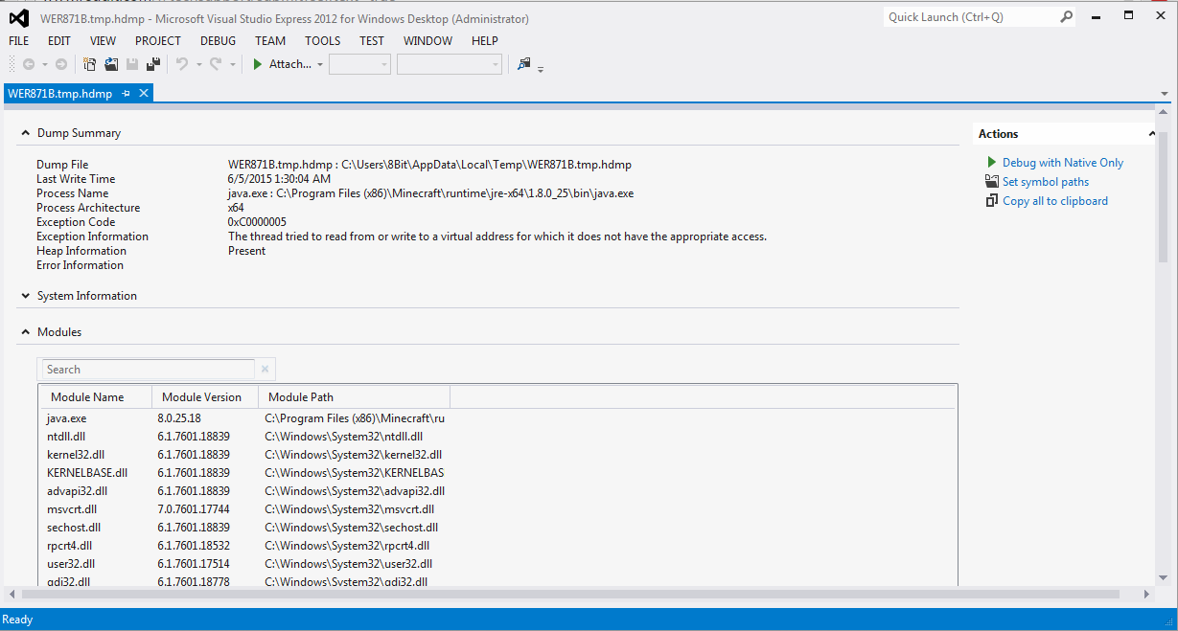Screen dimensions: 1178x631
Task: Click the green Attach play icon
Action: [258, 64]
